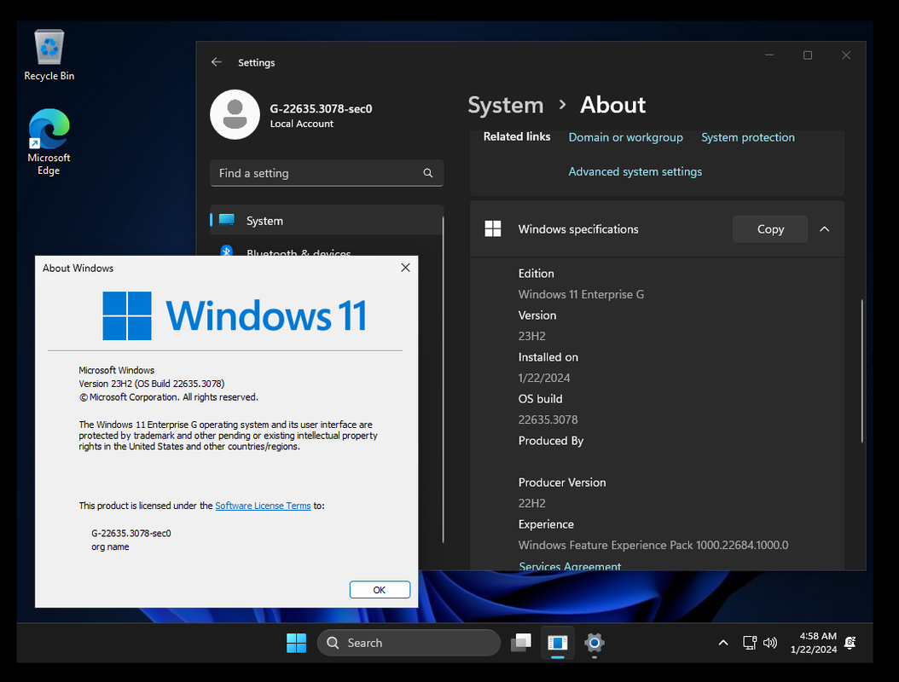The image size is (899, 682).
Task: Click the org name text in About Windows
Action: [x=110, y=546]
